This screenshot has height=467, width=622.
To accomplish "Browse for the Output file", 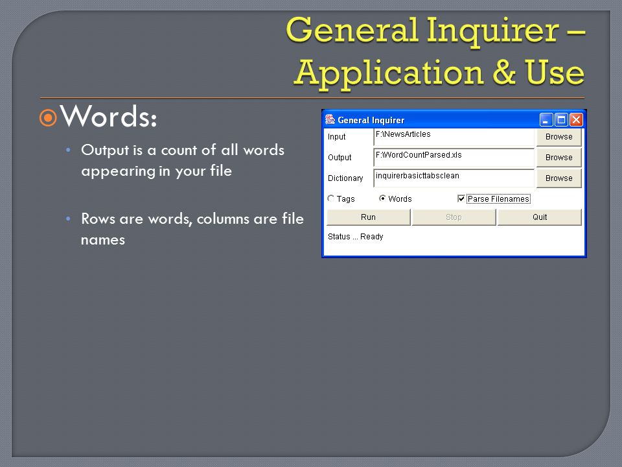I will 559,157.
